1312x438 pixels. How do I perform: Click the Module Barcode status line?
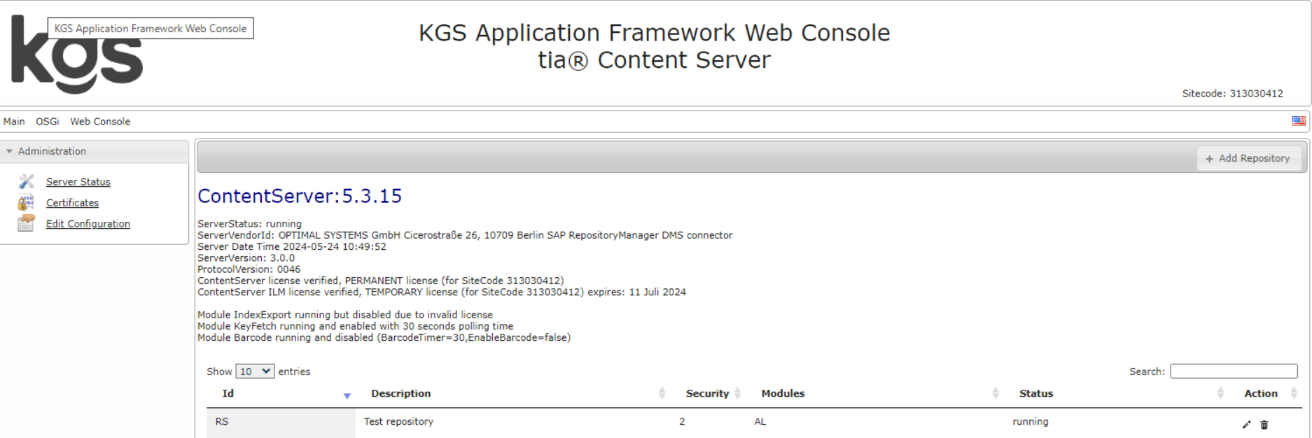click(384, 337)
